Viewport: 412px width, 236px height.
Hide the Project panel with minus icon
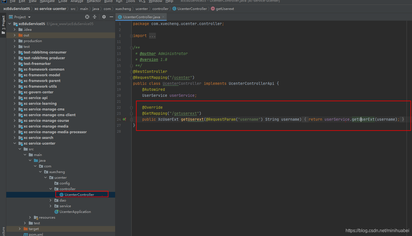pos(111,17)
